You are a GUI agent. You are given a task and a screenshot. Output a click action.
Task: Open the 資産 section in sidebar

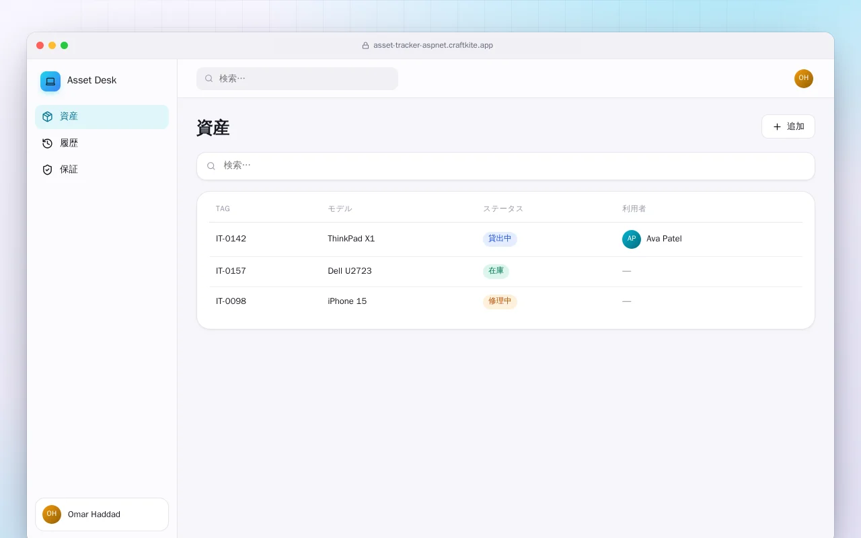pos(102,117)
